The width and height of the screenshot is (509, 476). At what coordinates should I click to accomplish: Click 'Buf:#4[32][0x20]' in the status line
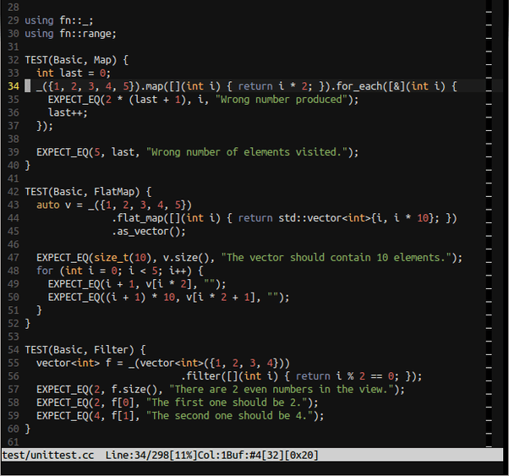pos(272,456)
